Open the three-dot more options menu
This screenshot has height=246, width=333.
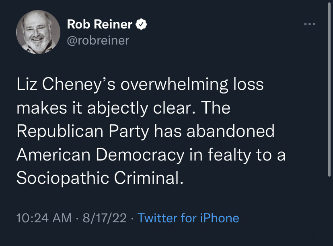tap(310, 25)
